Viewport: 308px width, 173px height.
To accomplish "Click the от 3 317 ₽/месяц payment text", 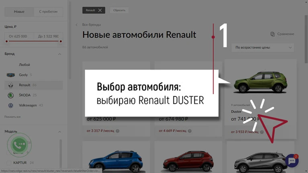I will (x=100, y=131).
